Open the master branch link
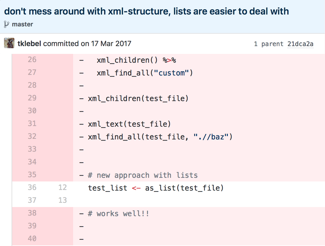The width and height of the screenshot is (325, 246). [22, 24]
